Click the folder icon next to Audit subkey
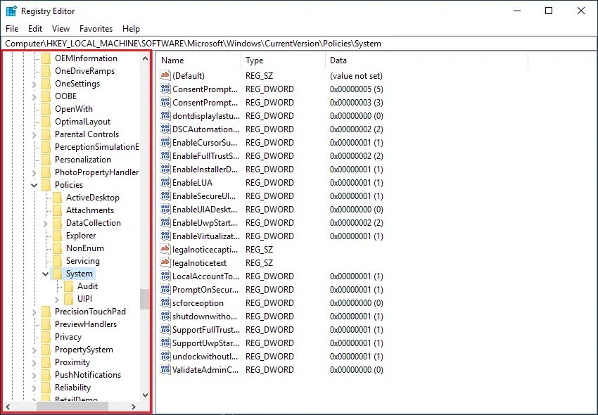Viewport: 598px width, 415px height. [x=69, y=286]
